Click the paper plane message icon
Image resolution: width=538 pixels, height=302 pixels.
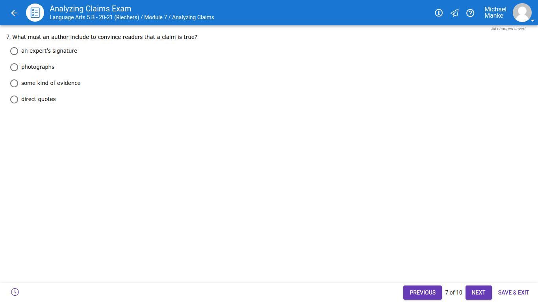(454, 13)
